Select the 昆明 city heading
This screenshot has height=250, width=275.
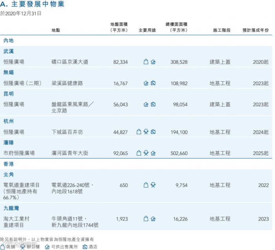(9, 94)
